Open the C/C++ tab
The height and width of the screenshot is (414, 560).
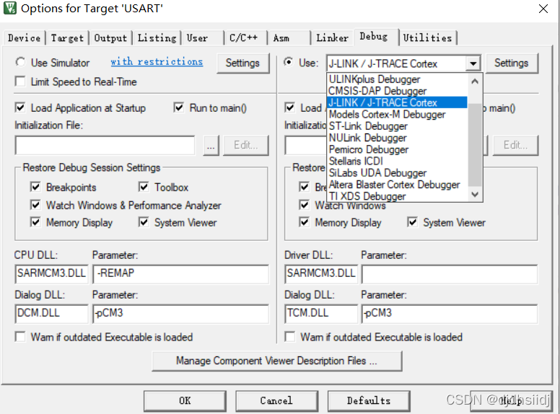point(245,38)
